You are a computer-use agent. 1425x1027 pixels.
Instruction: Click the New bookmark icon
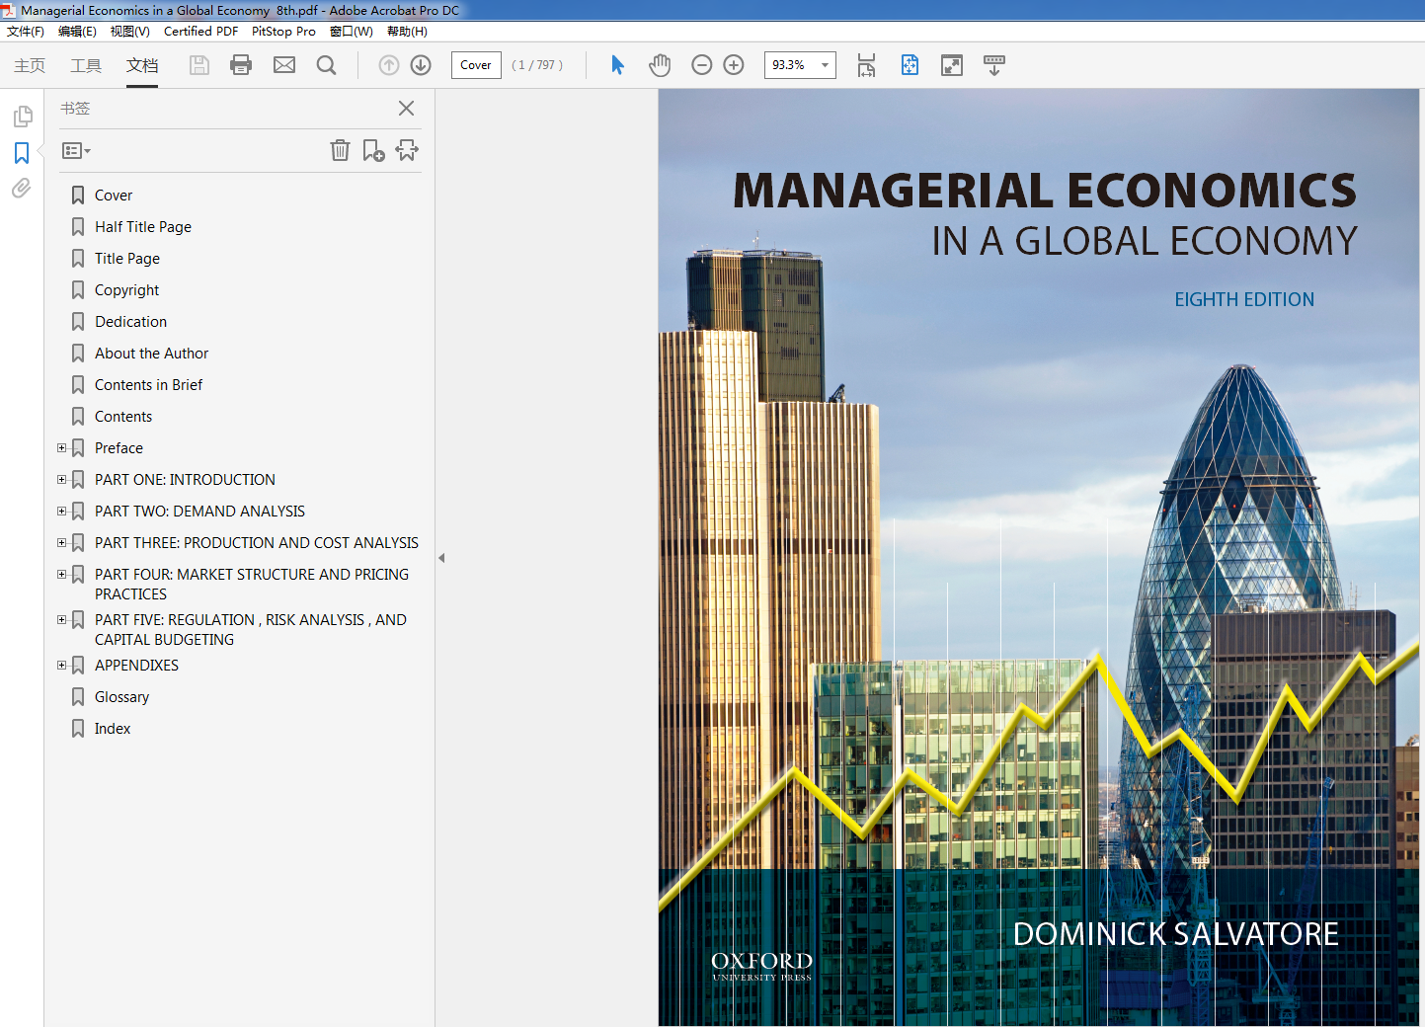pos(373,150)
